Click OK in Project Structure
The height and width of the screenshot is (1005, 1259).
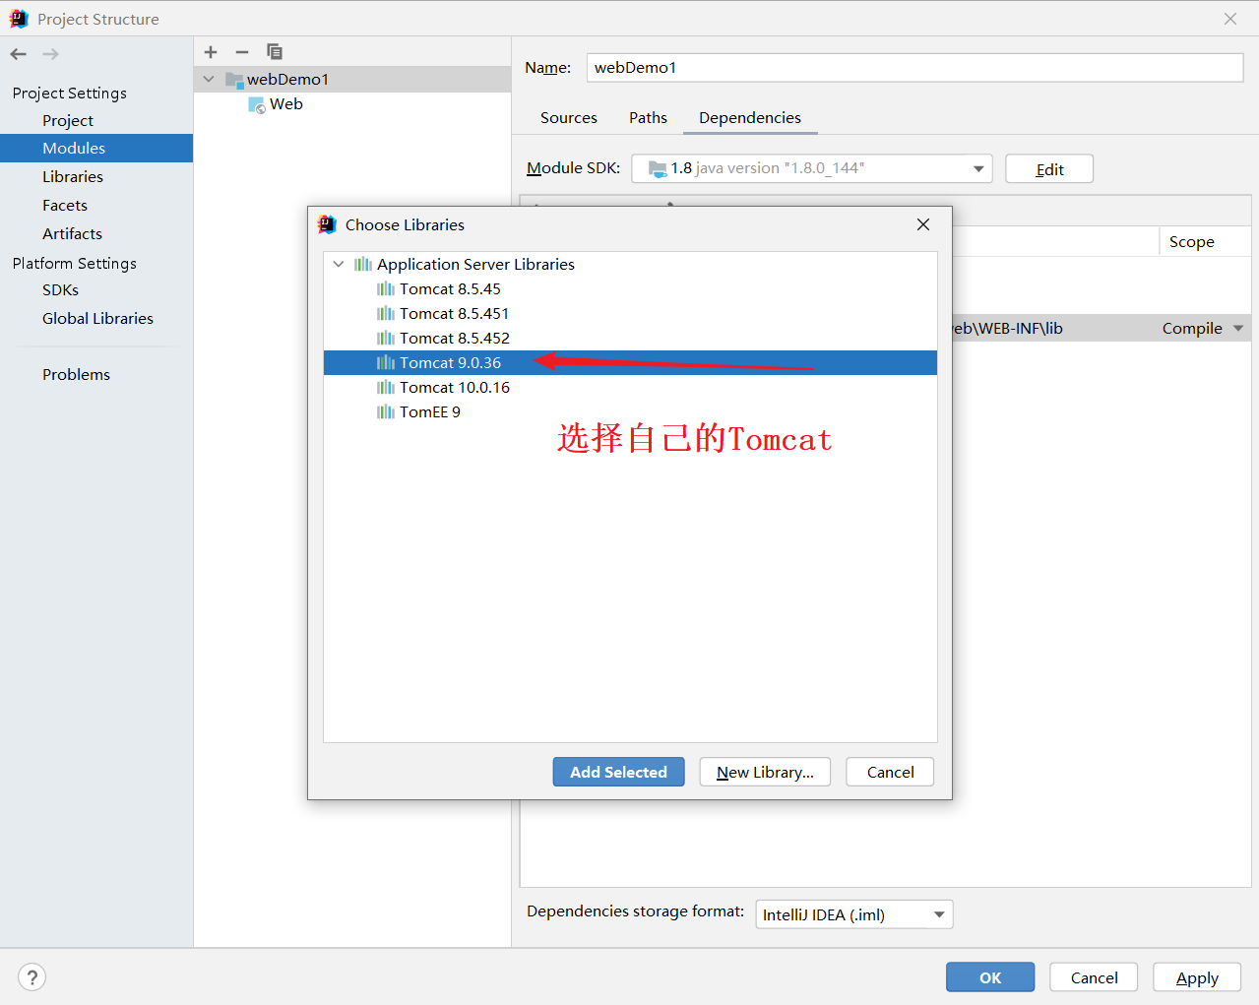click(990, 977)
